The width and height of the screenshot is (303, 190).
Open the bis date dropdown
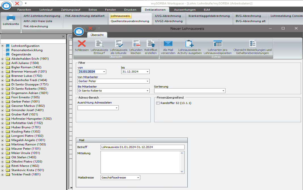click(x=147, y=72)
